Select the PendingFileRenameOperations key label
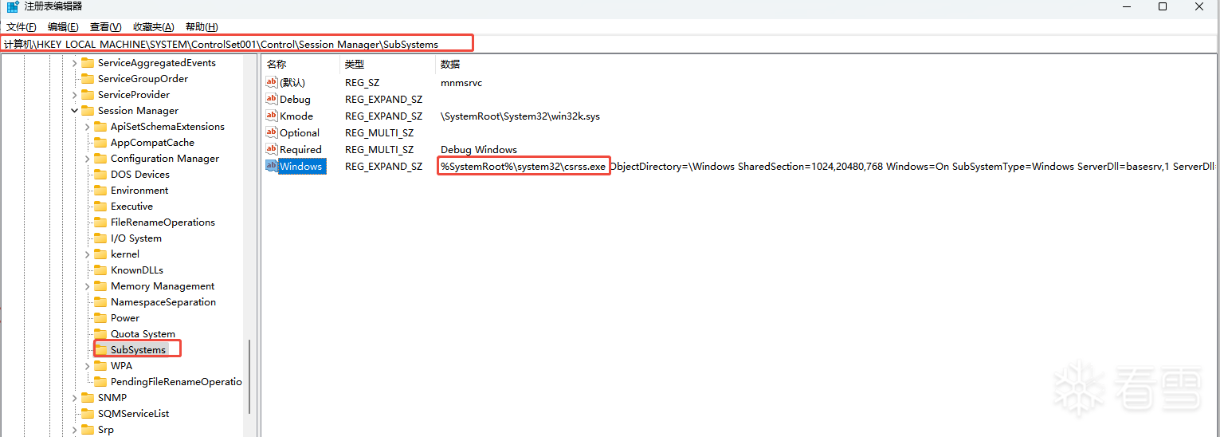 pos(176,382)
